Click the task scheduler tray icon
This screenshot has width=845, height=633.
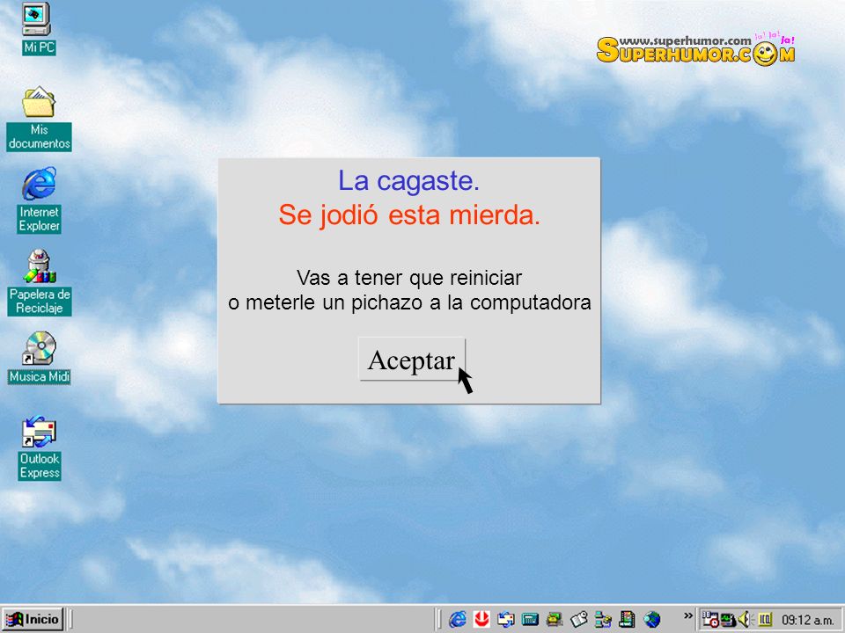coord(710,620)
